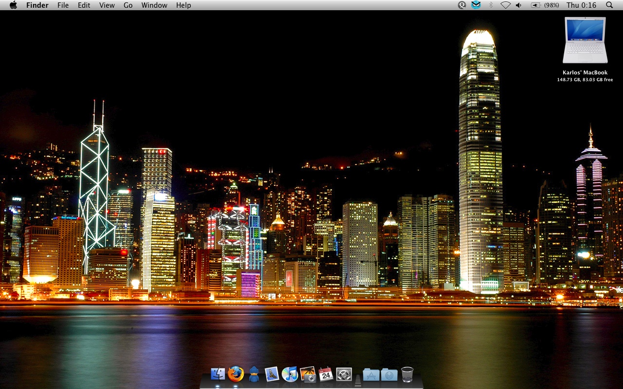Image resolution: width=623 pixels, height=389 pixels.
Task: Open the Trash in dock
Action: pos(407,374)
